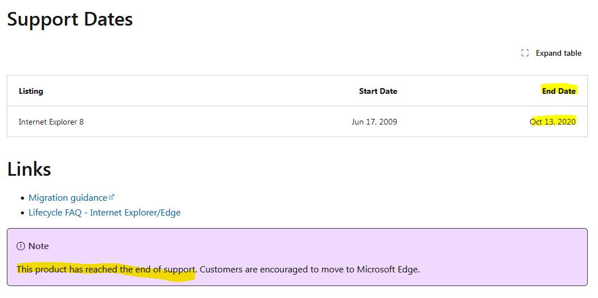Open the Migration guidance link
598x298 pixels.
click(x=68, y=198)
